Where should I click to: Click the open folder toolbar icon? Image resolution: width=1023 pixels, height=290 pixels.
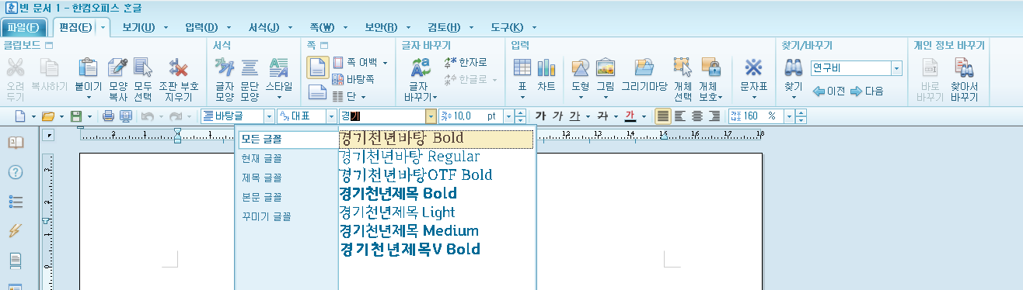[48, 116]
